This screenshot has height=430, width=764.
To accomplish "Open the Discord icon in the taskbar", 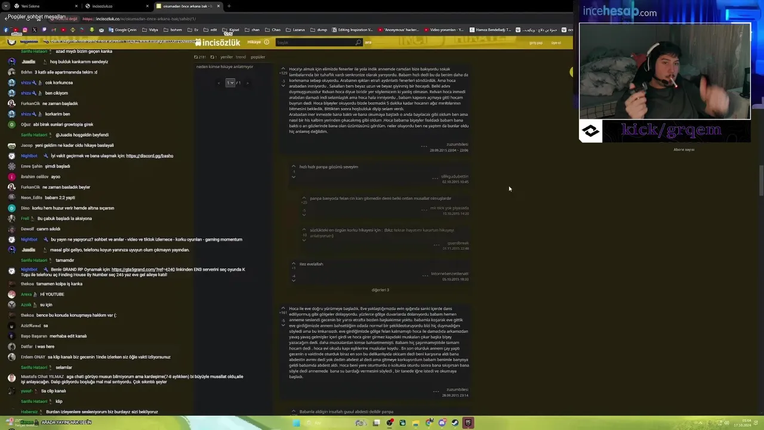I will [x=442, y=423].
